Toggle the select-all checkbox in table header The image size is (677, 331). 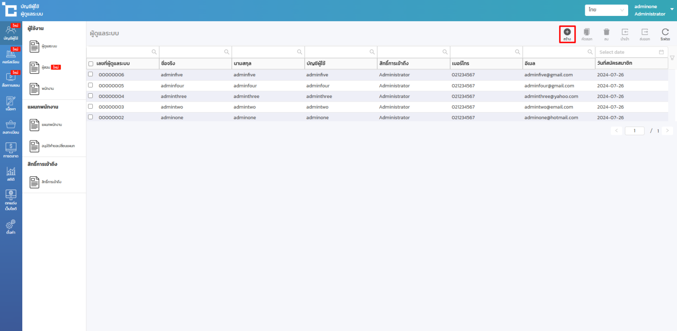click(x=91, y=64)
